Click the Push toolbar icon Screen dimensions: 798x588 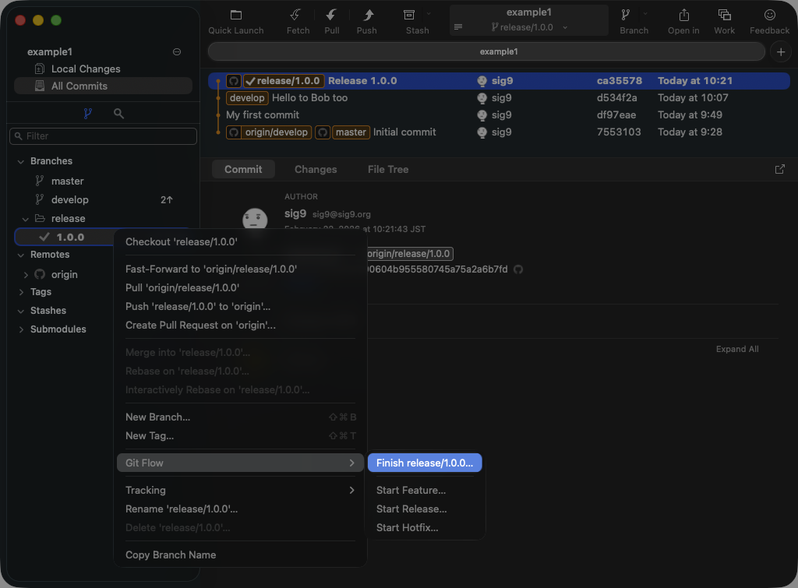pos(366,16)
